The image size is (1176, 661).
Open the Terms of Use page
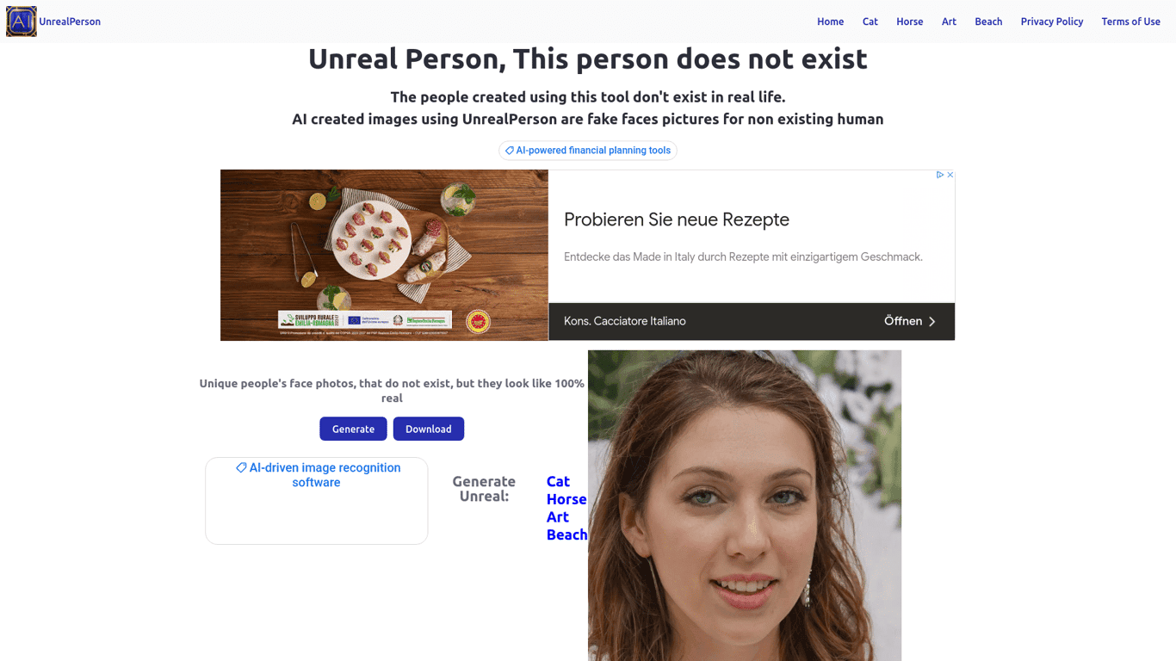click(x=1130, y=22)
